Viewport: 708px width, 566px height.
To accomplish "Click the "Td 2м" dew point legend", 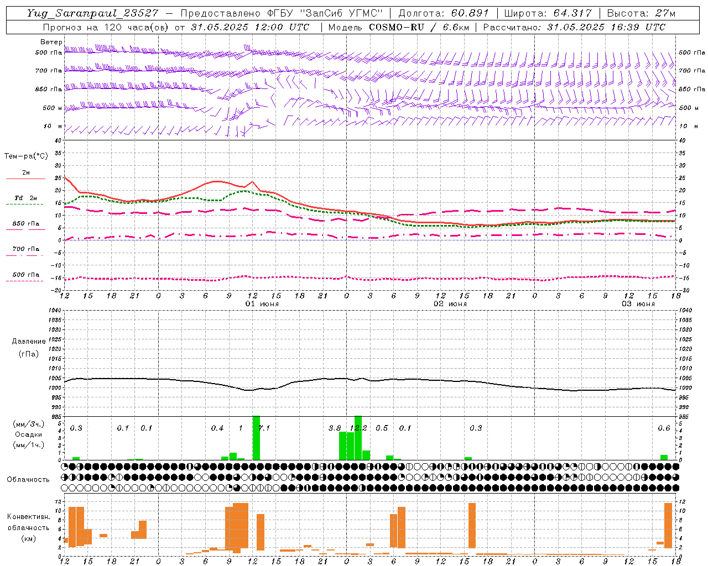I will coord(26,198).
